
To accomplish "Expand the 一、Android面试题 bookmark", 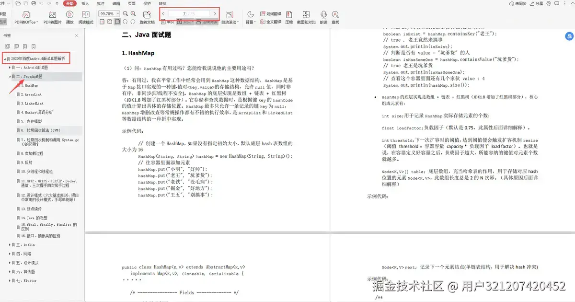I will pos(9,68).
